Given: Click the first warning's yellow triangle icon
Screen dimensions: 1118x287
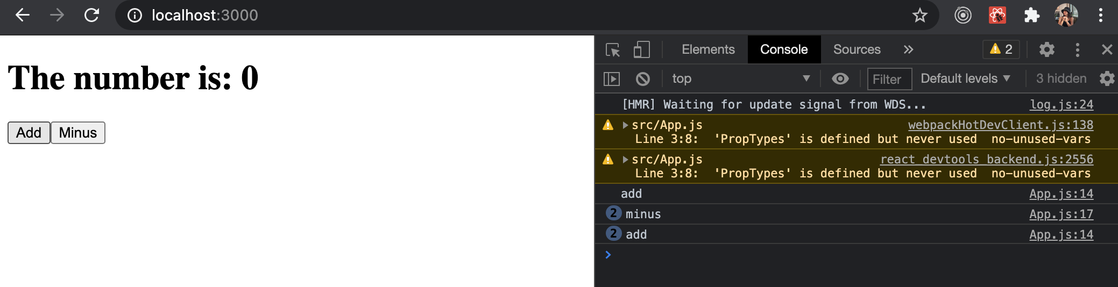Looking at the screenshot, I should (x=608, y=125).
